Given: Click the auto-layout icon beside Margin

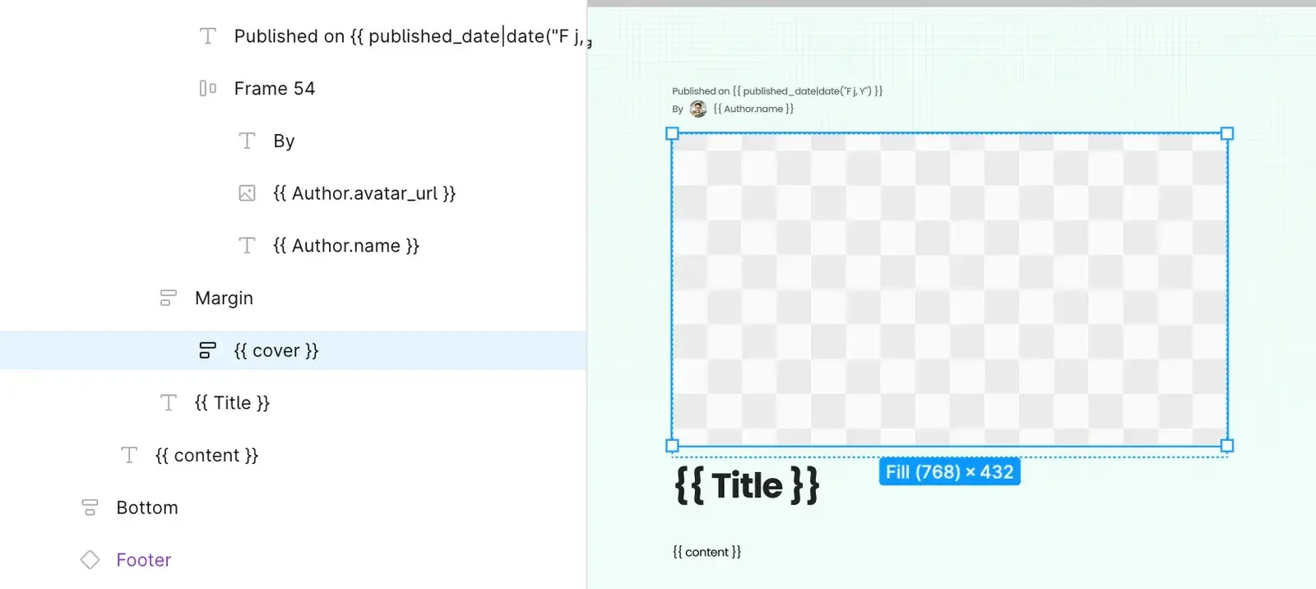Looking at the screenshot, I should pyautogui.click(x=168, y=298).
